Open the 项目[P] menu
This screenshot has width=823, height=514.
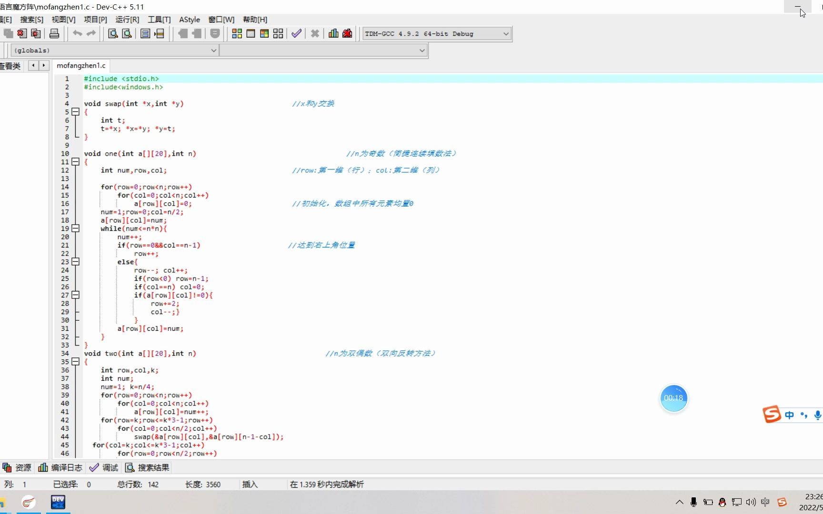click(95, 20)
